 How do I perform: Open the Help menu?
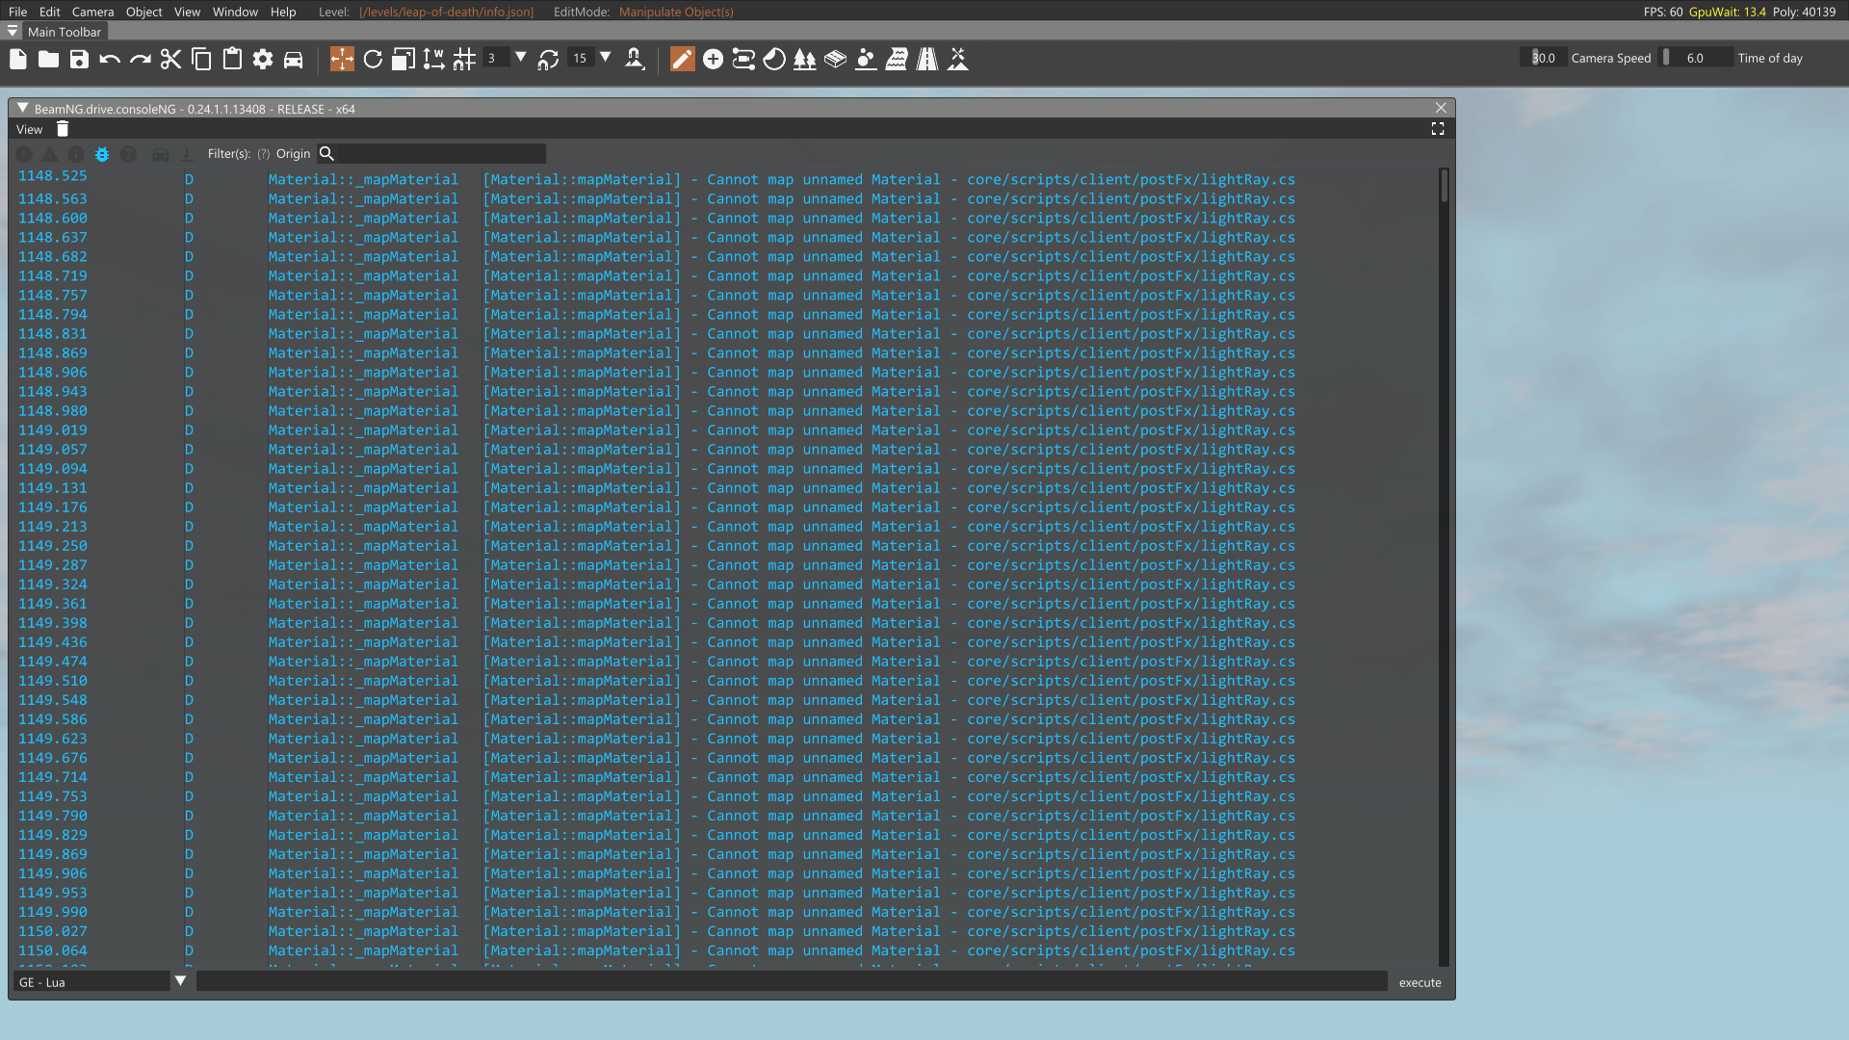tap(283, 12)
